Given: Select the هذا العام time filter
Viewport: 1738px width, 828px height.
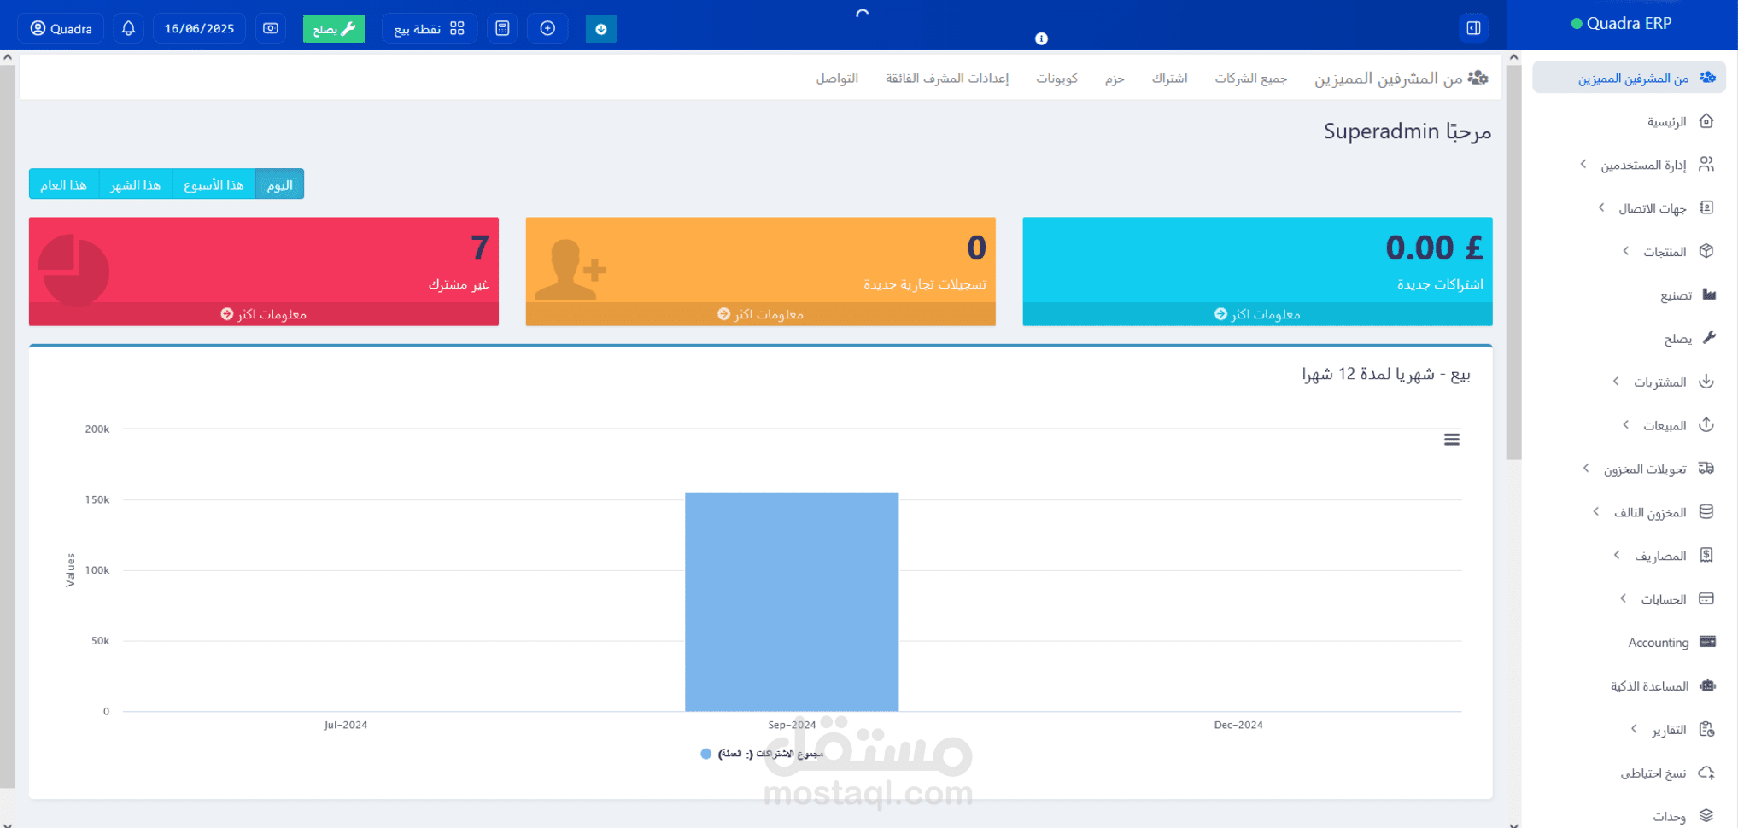Looking at the screenshot, I should (63, 184).
